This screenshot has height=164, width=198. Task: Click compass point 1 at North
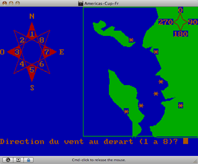(x=32, y=34)
